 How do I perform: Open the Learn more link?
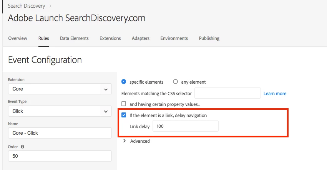tap(275, 94)
